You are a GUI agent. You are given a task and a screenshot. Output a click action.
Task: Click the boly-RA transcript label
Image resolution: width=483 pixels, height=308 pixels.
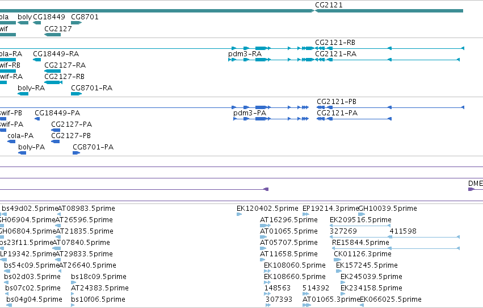pos(31,88)
